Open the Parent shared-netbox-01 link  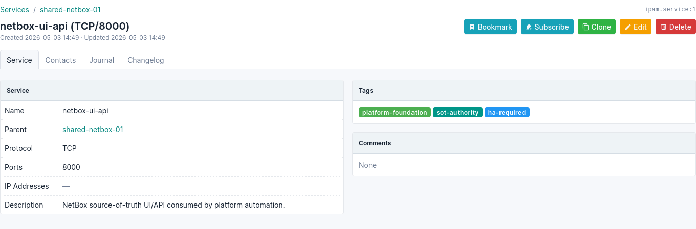93,130
